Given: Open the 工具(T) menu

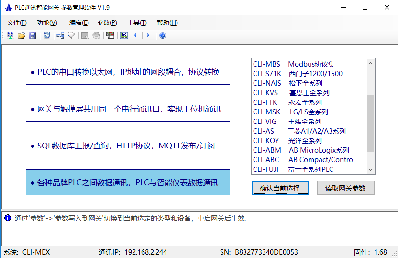Looking at the screenshot, I should (137, 23).
